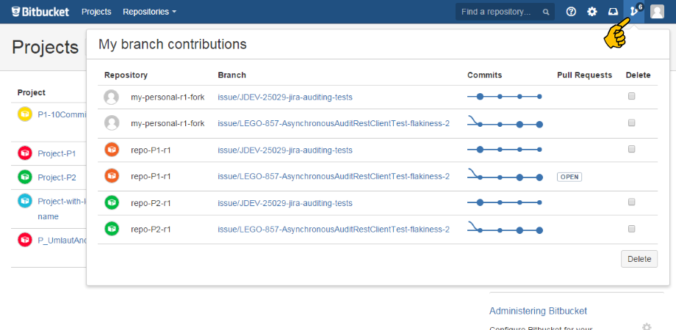Open the inbox tray icon

(613, 12)
